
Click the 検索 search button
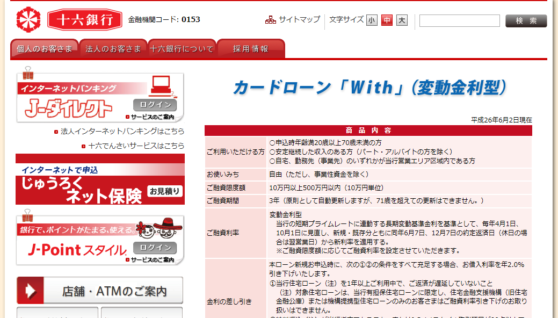pyautogui.click(x=526, y=20)
